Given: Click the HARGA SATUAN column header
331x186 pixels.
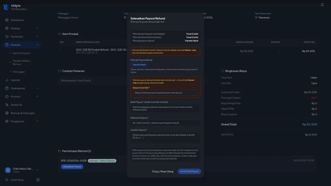Looking at the screenshot, I should tap(244, 42).
